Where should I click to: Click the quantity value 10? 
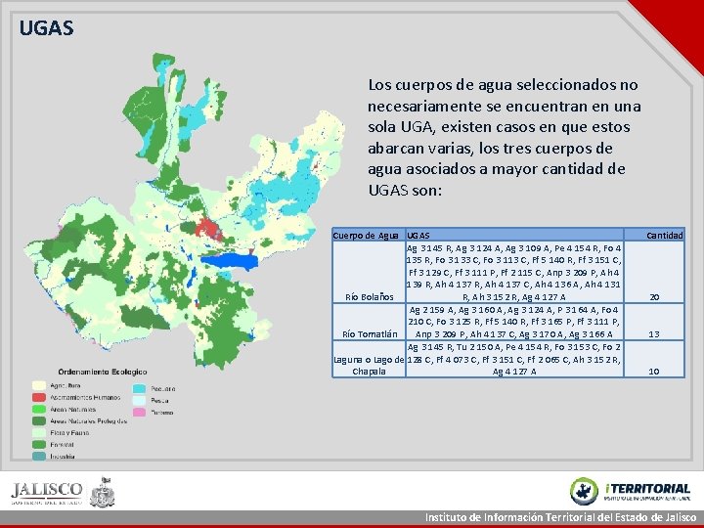(x=654, y=372)
